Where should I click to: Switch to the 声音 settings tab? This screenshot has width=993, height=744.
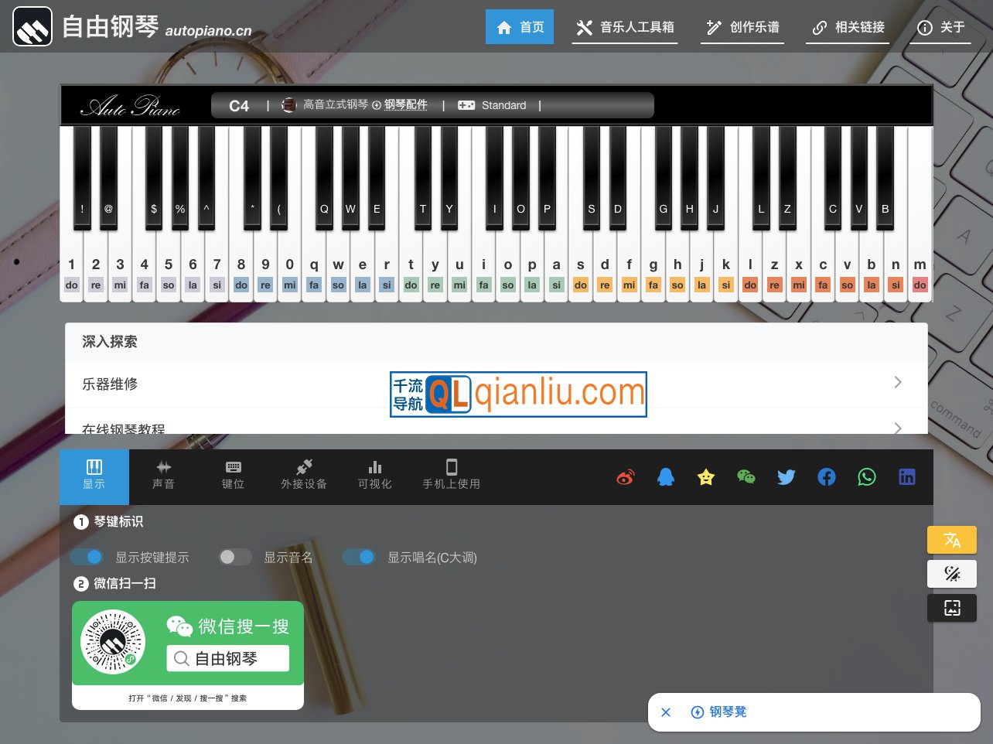tap(163, 475)
